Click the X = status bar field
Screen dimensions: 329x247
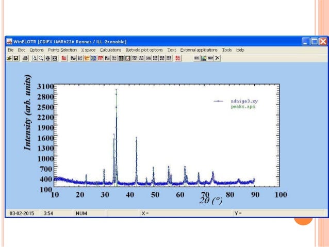click(x=186, y=213)
